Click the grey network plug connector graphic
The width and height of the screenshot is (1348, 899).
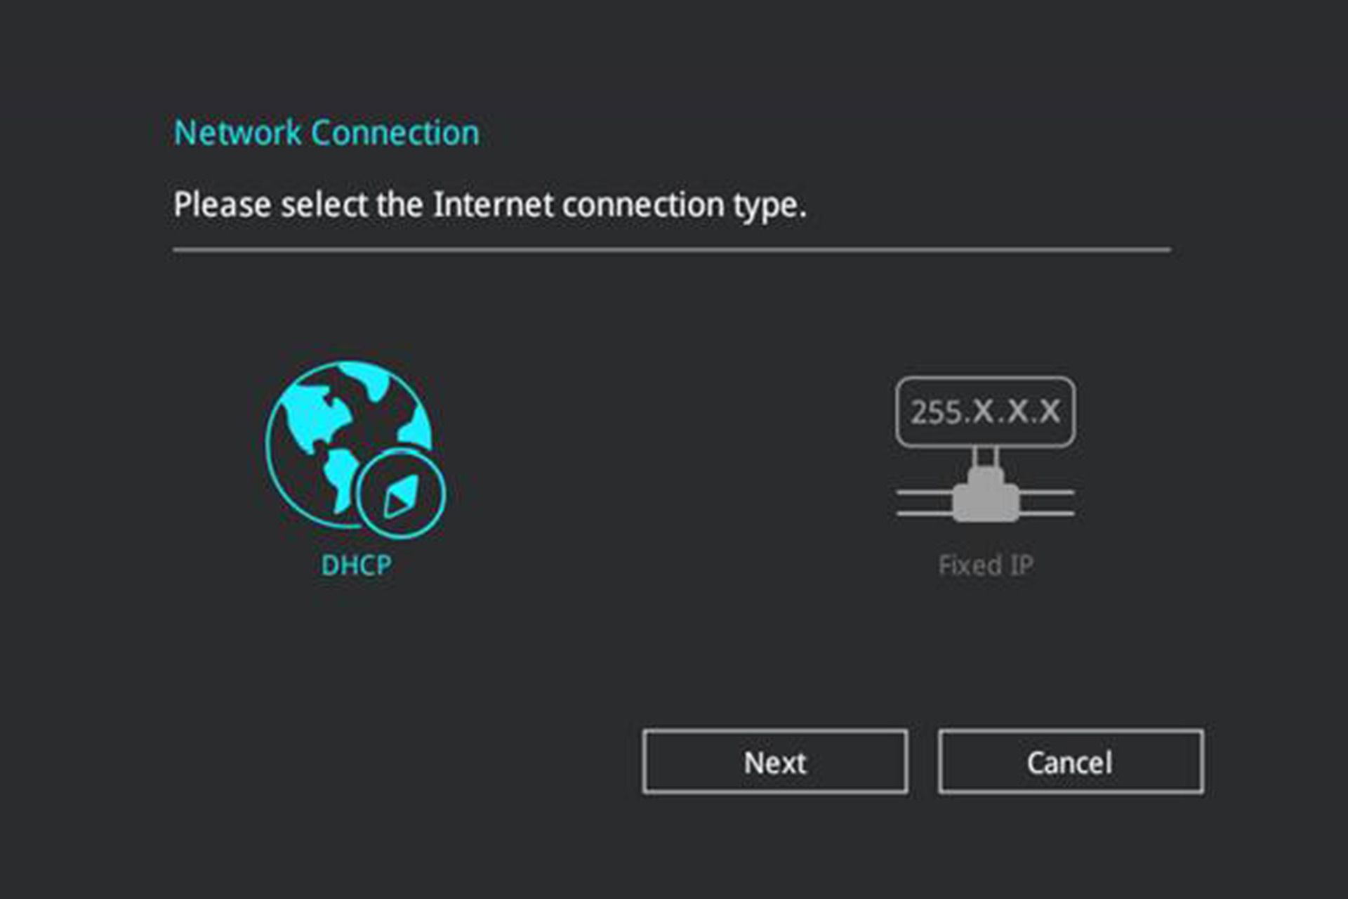click(985, 497)
